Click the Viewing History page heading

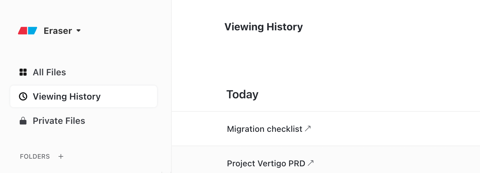pos(263,27)
